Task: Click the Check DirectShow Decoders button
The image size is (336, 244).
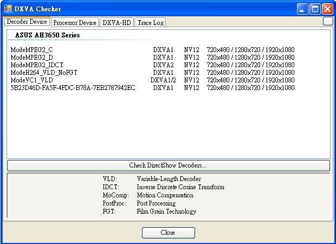Action: click(x=168, y=165)
